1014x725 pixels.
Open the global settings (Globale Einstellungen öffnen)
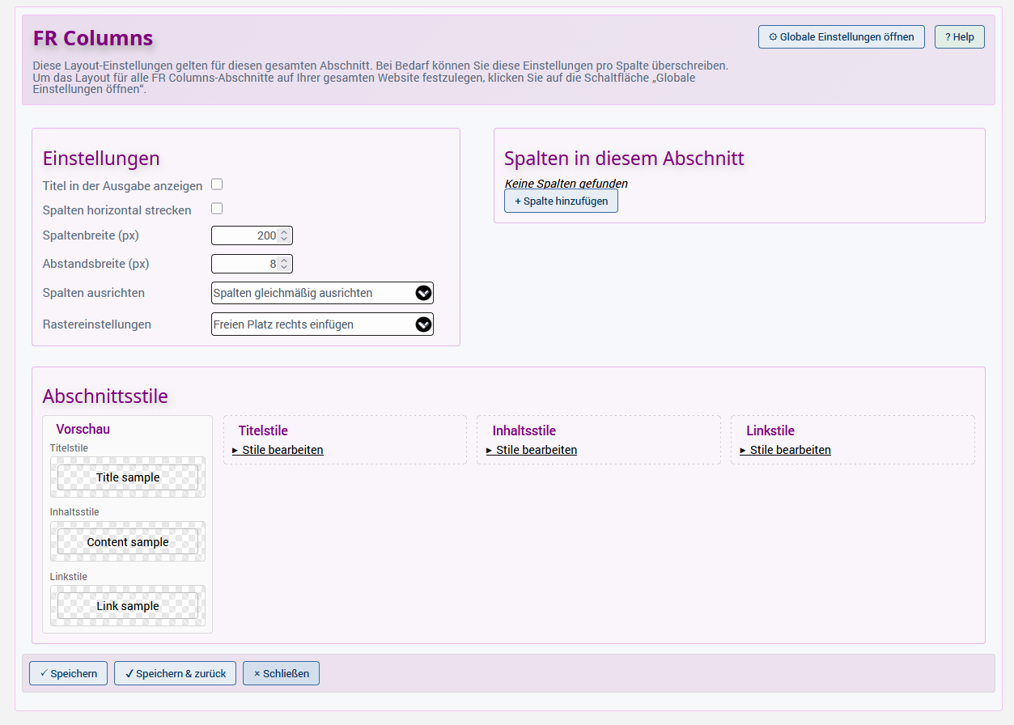(x=841, y=37)
